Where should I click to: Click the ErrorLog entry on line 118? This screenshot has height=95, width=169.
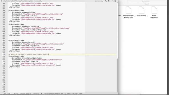(33, 63)
